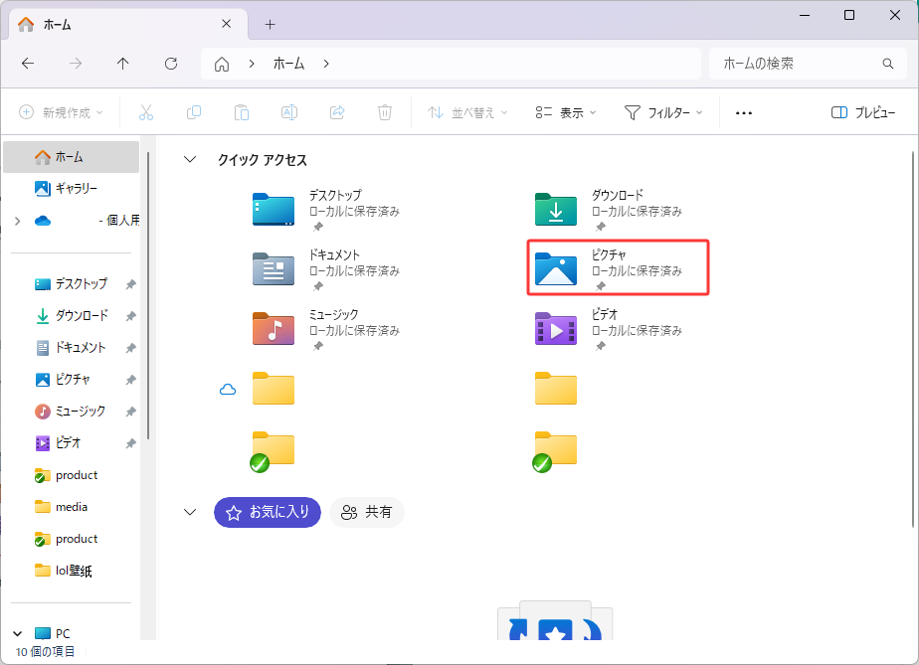
Task: Open the 表示 view options dropdown
Action: click(564, 112)
